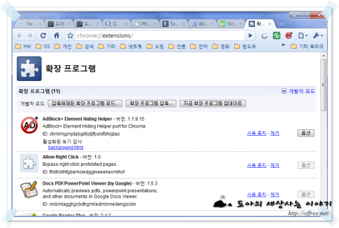Click the chrome://extensions/ address field

(160, 35)
